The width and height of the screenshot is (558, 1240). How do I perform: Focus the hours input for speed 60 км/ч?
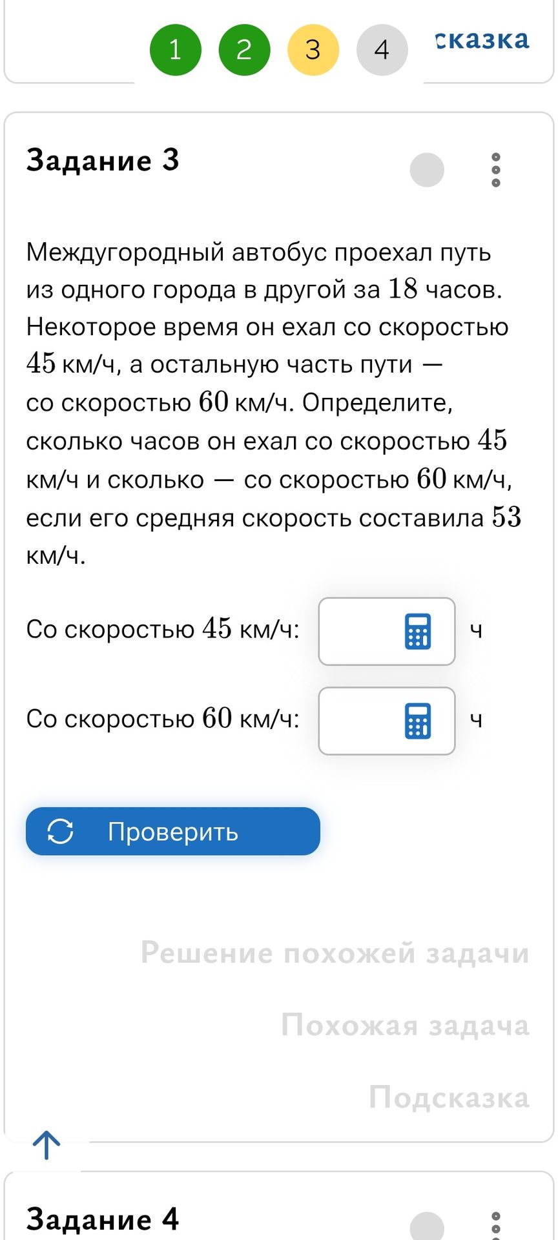pos(387,721)
